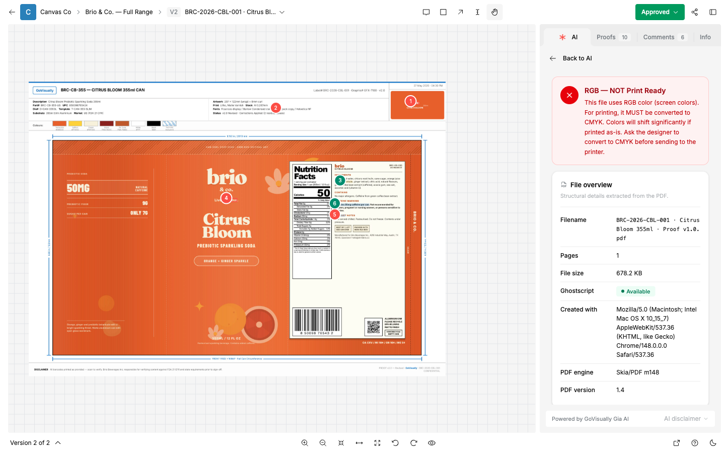Activate the hand pan tool
This screenshot has width=725, height=453.
494,12
